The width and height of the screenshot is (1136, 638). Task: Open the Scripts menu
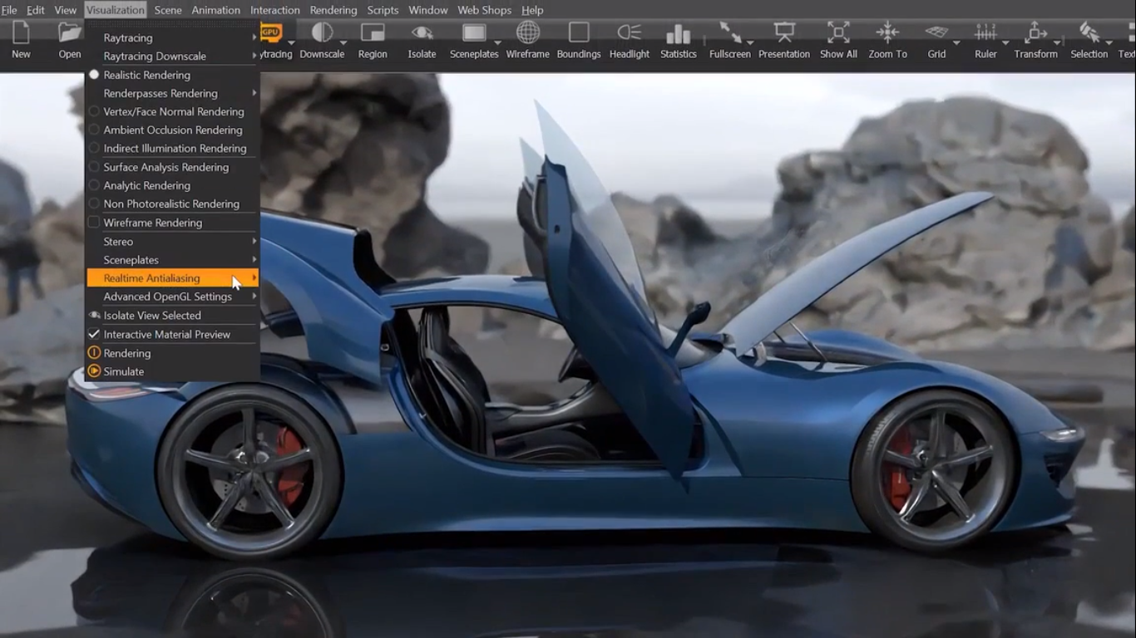click(x=383, y=10)
